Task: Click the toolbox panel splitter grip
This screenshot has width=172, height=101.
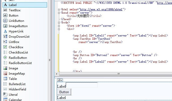Action: [50, 60]
